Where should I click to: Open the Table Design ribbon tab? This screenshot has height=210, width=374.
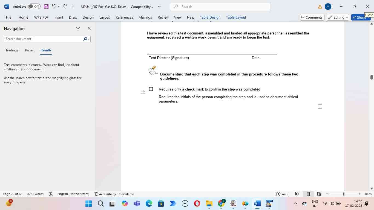click(210, 17)
